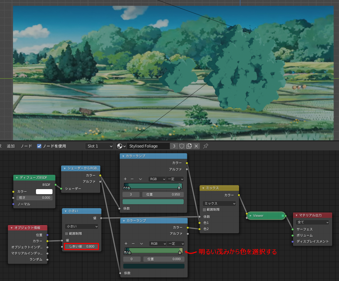Click the Viewer node's play arrow icon
This screenshot has height=281, width=339.
(x=250, y=216)
